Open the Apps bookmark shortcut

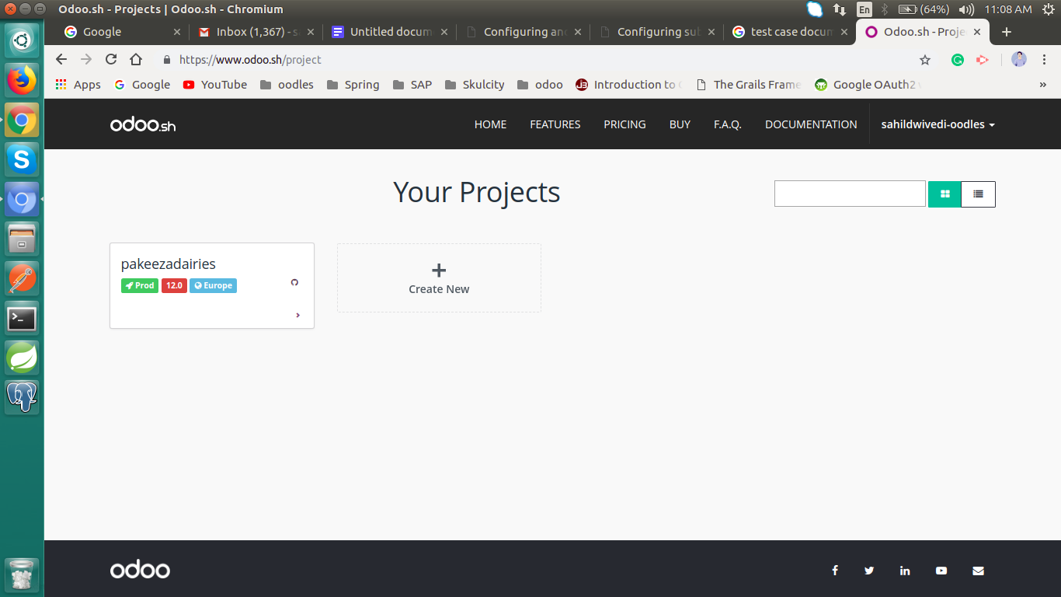(78, 85)
